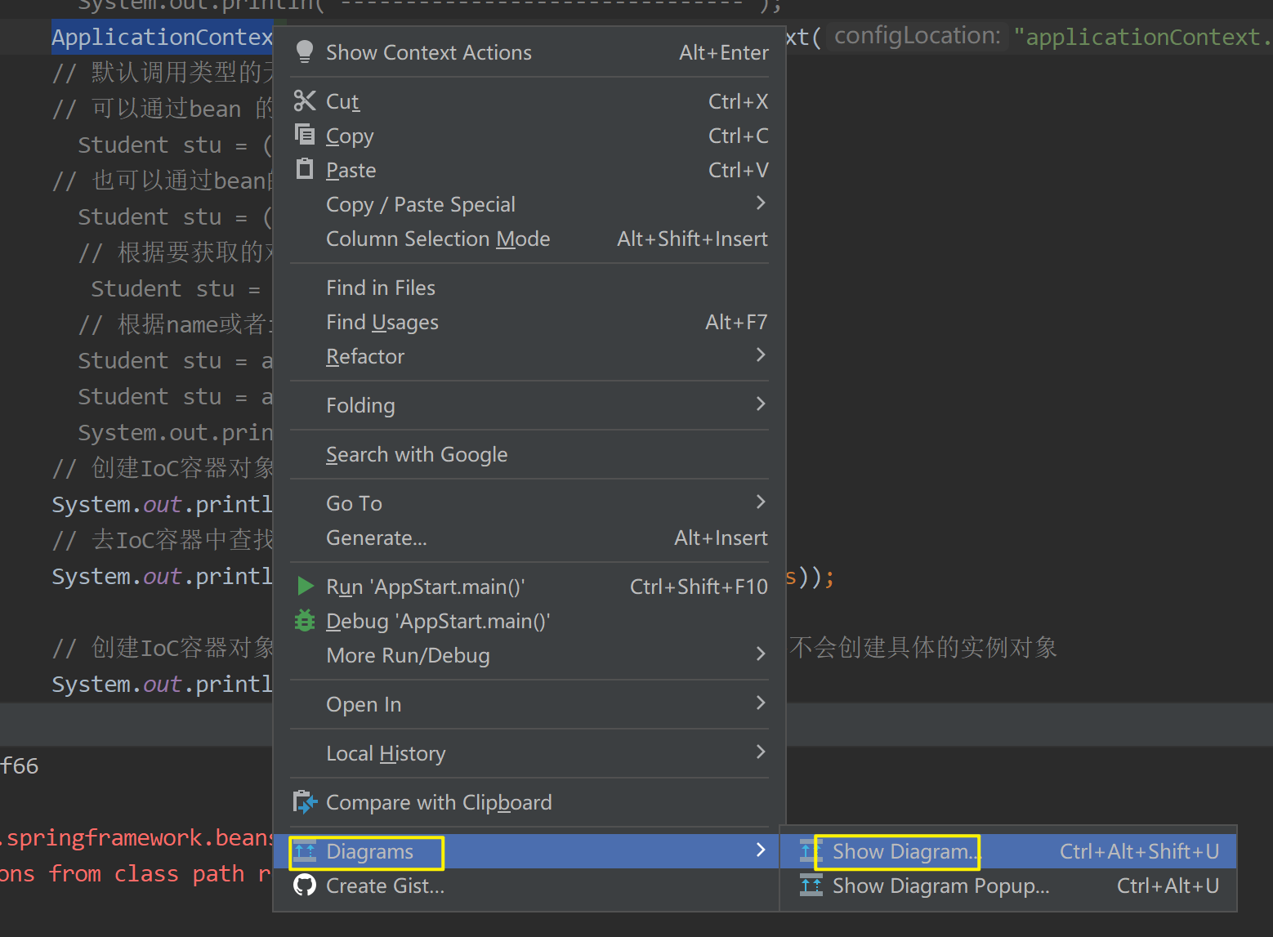Click the Diagrams menu icon

(304, 851)
